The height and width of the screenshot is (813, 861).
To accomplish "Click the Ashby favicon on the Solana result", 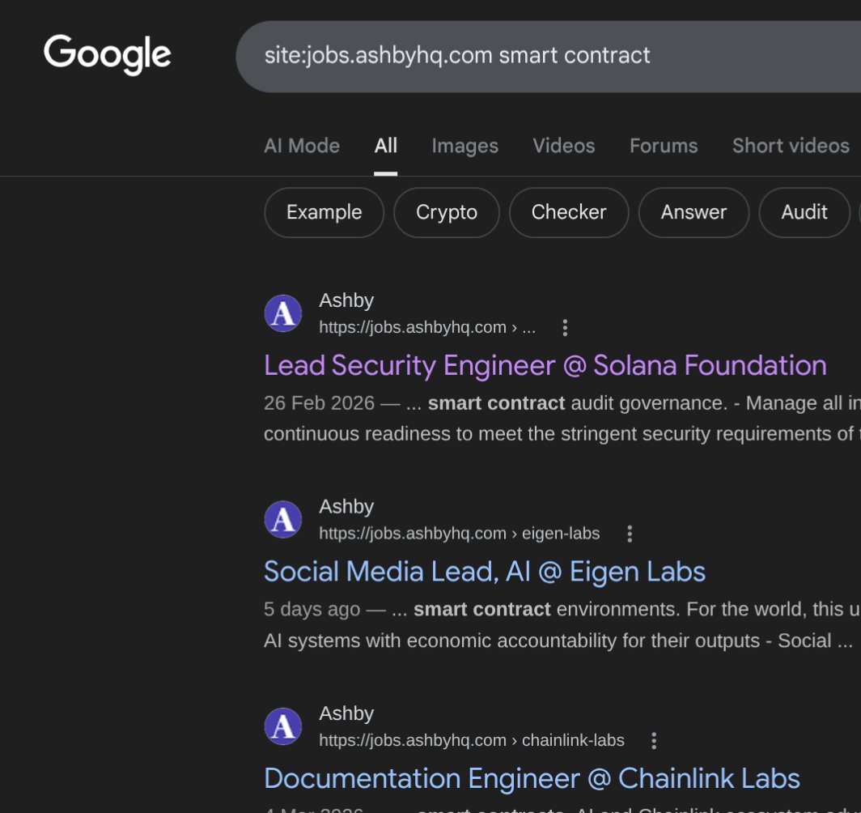I will tap(282, 313).
